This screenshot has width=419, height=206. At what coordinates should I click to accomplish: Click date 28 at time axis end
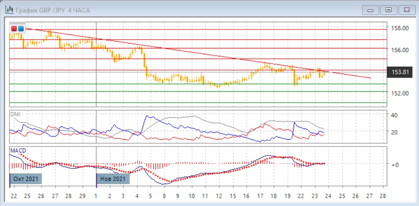pos(383,196)
